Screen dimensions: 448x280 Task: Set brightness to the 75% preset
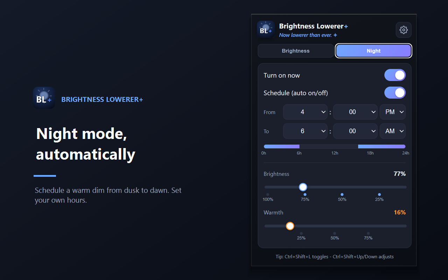click(305, 197)
